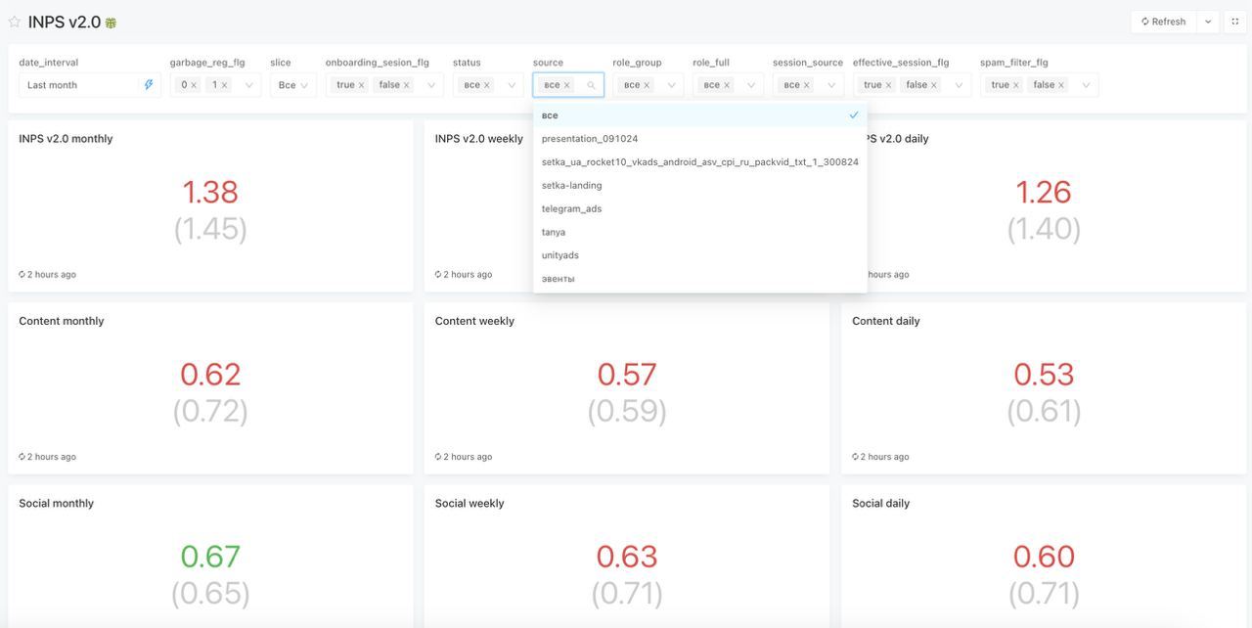This screenshot has height=628, width=1252.
Task: Choose unityads in the source options
Action: point(560,255)
